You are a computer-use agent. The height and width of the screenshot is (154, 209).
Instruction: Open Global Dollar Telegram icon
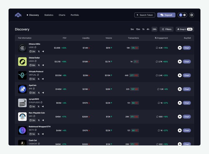(43, 65)
